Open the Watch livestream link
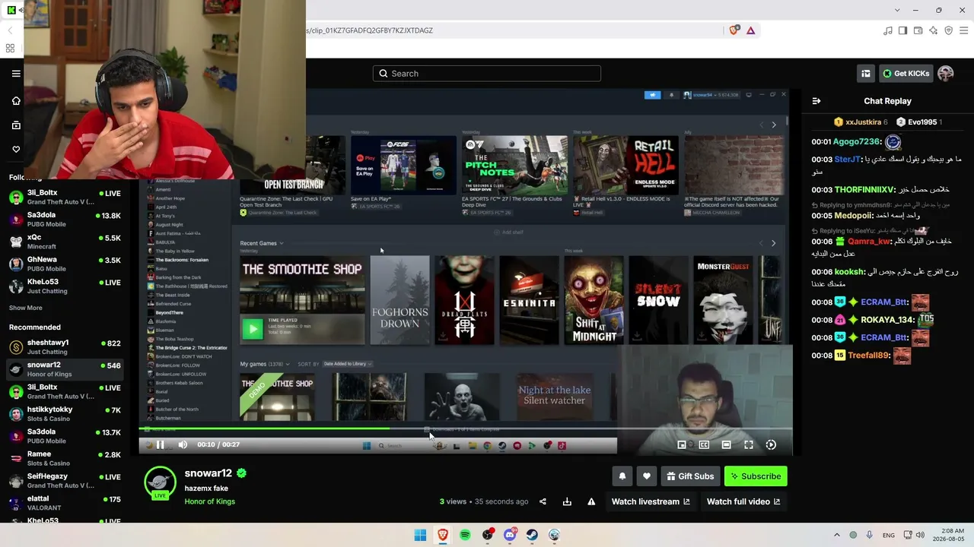Image resolution: width=974 pixels, height=547 pixels. [x=651, y=501]
